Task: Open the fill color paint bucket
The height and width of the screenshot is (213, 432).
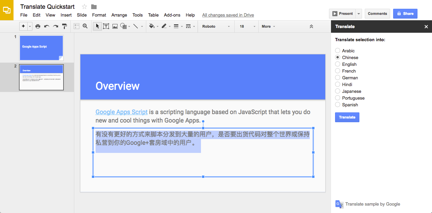Action: click(152, 26)
